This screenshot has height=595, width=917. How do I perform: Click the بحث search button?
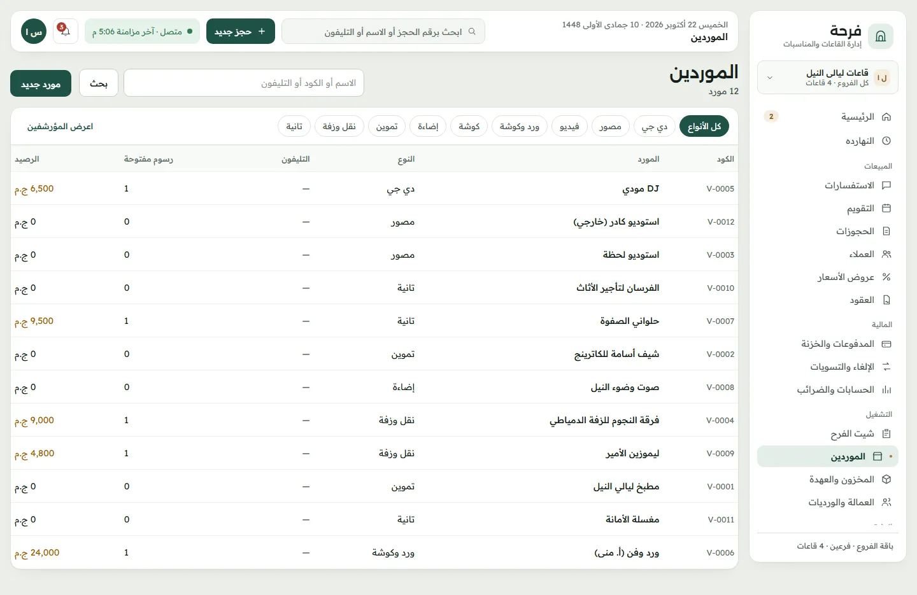click(99, 83)
